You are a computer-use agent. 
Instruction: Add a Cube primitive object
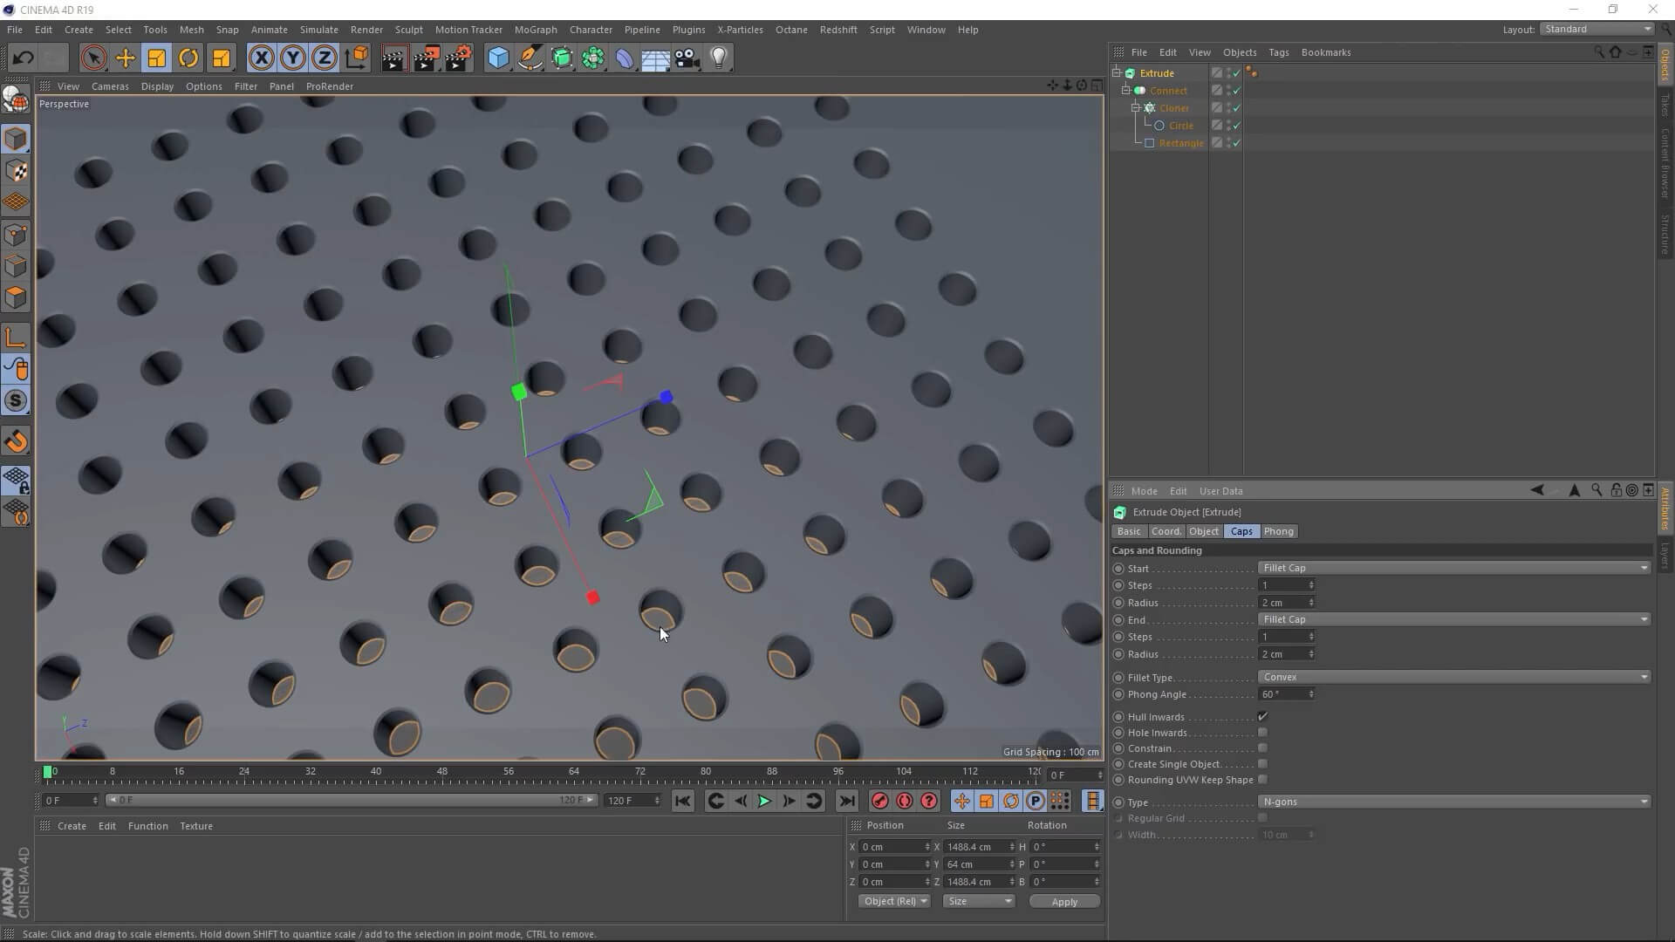498,58
